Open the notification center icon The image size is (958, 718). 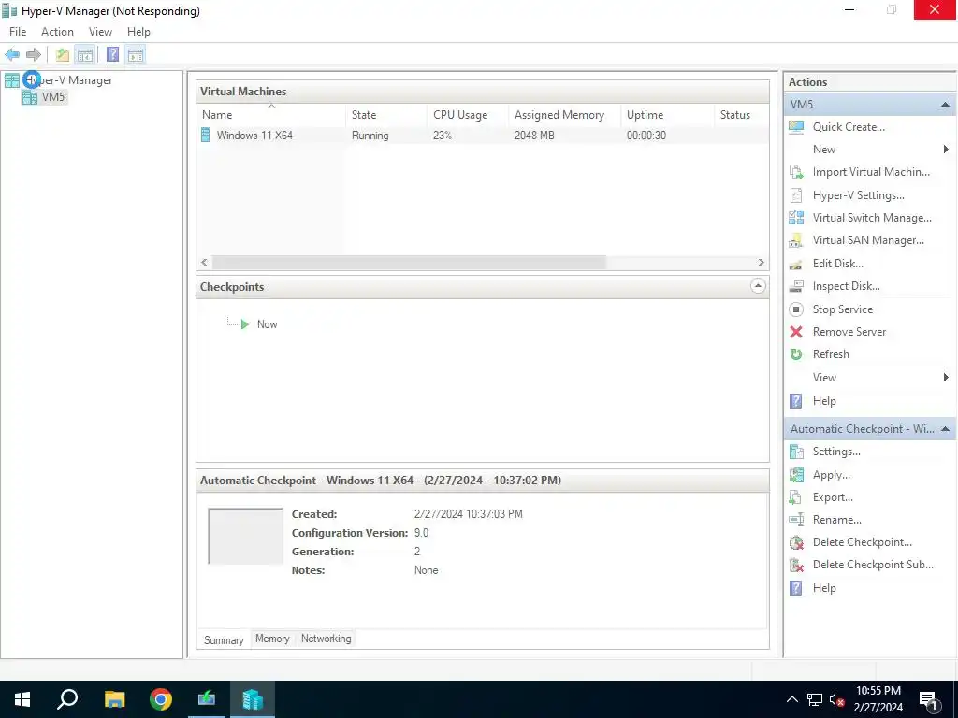[929, 699]
